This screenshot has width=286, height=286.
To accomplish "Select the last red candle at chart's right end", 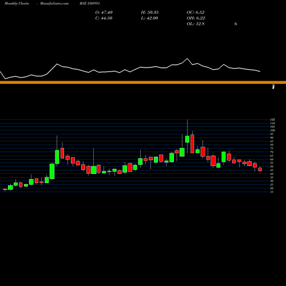I will point(260,169).
